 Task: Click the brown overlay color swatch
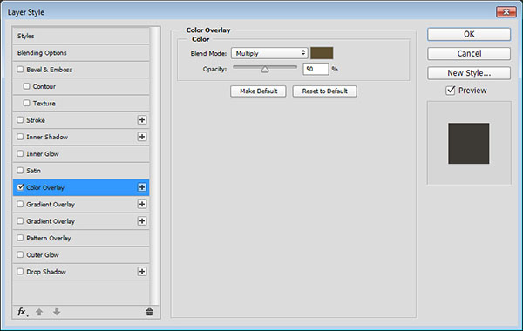322,53
